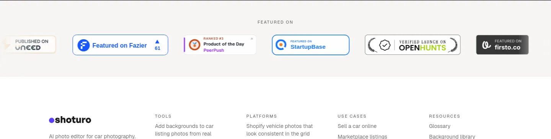Open the Sell a car online link
Image resolution: width=551 pixels, height=139 pixels.
pyautogui.click(x=357, y=126)
